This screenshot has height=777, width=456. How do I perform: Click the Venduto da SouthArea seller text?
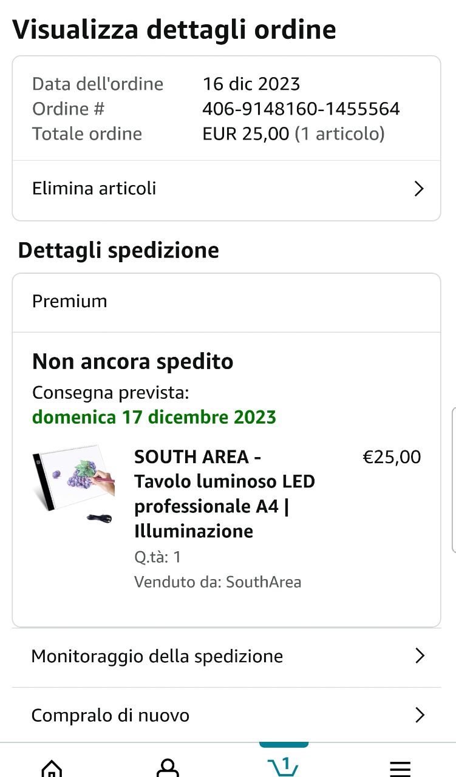tap(217, 582)
